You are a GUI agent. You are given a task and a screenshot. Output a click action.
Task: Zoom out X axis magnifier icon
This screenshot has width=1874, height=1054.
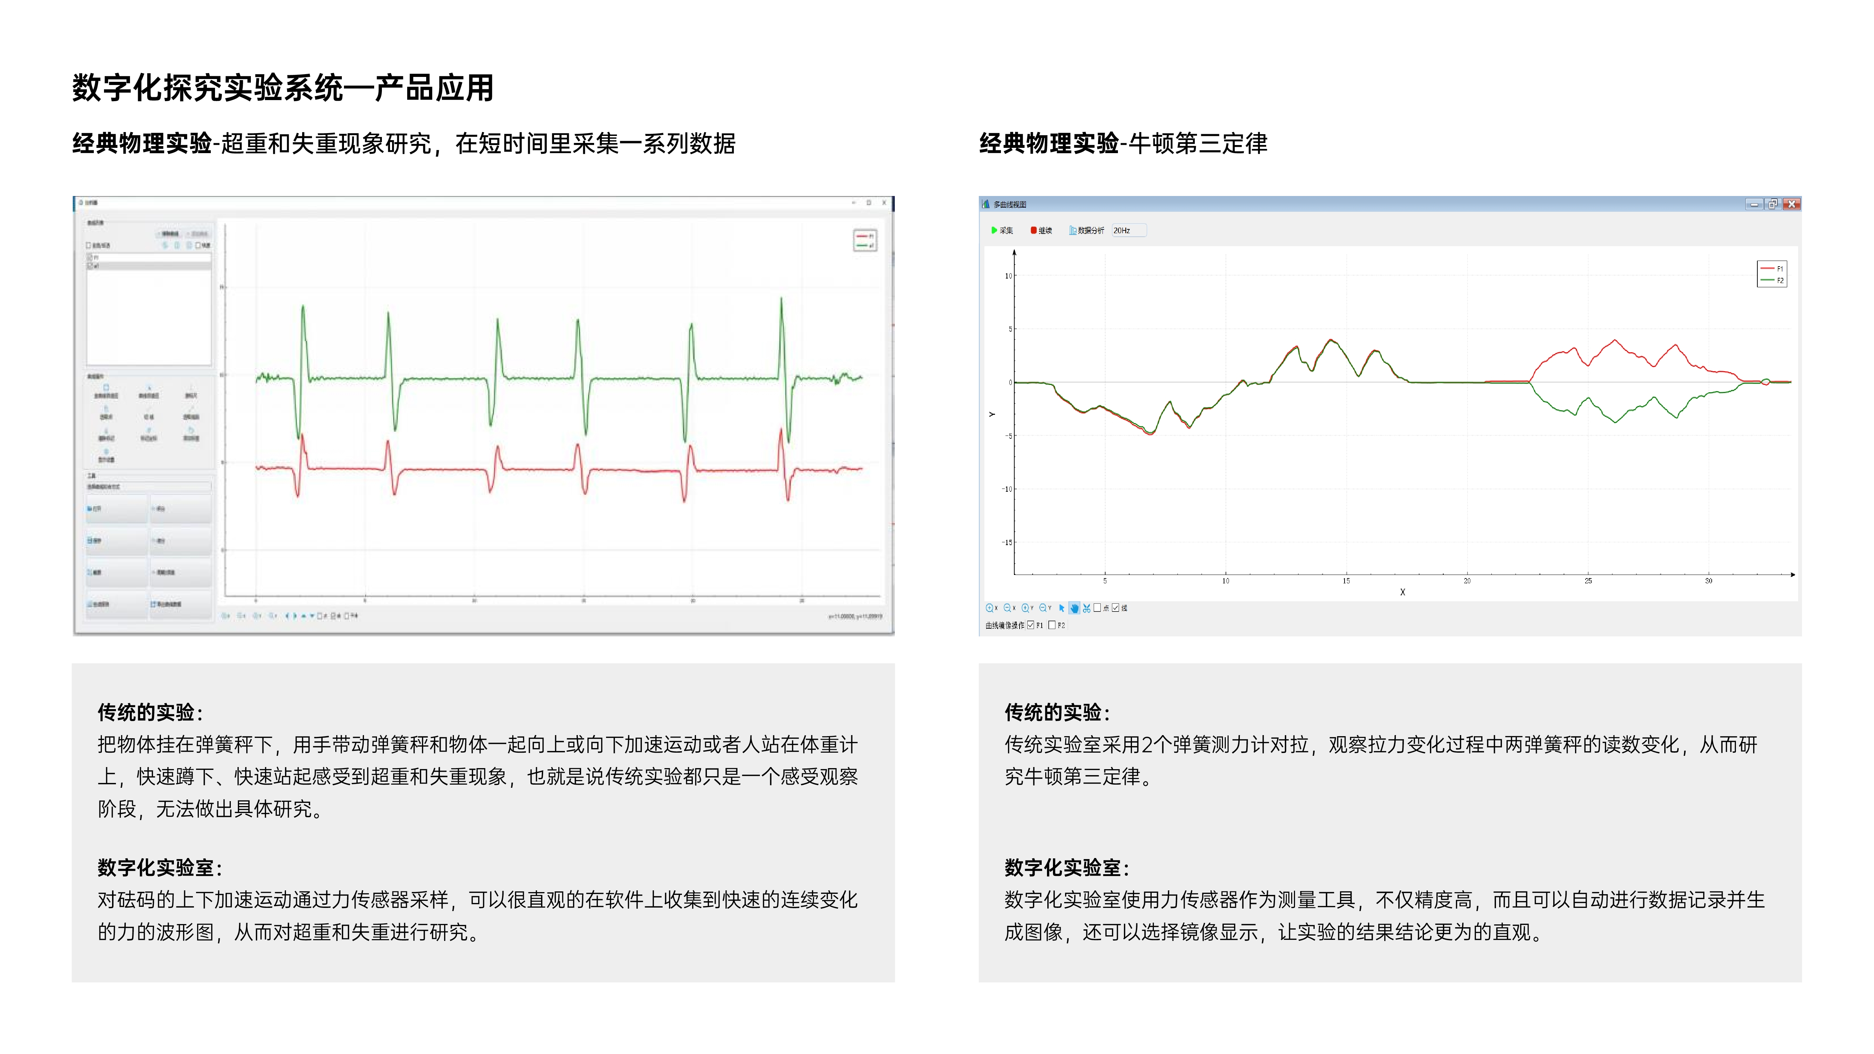pyautogui.click(x=1008, y=608)
